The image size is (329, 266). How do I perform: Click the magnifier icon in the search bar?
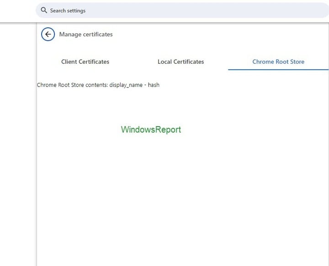tap(44, 10)
